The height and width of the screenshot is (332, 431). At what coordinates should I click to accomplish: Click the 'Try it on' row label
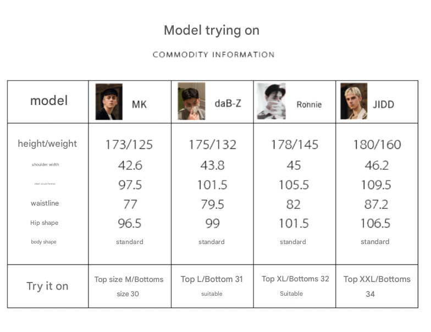point(47,286)
